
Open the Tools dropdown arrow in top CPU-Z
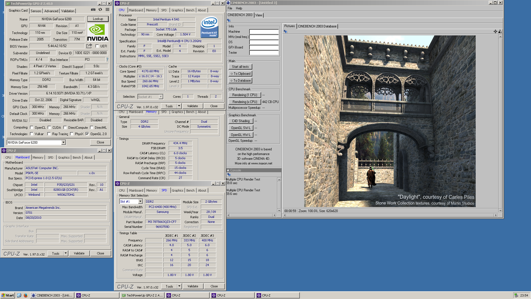[x=179, y=106]
